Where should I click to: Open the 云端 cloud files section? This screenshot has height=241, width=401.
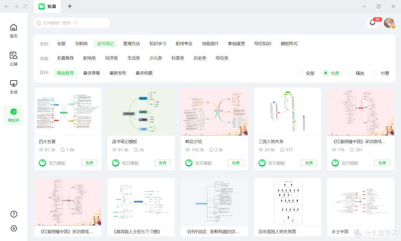click(x=14, y=59)
